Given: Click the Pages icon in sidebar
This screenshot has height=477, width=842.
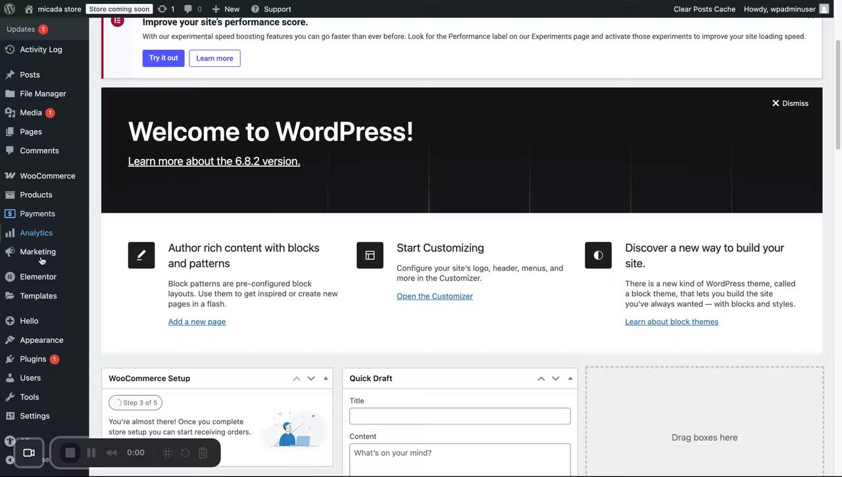Looking at the screenshot, I should tap(10, 132).
